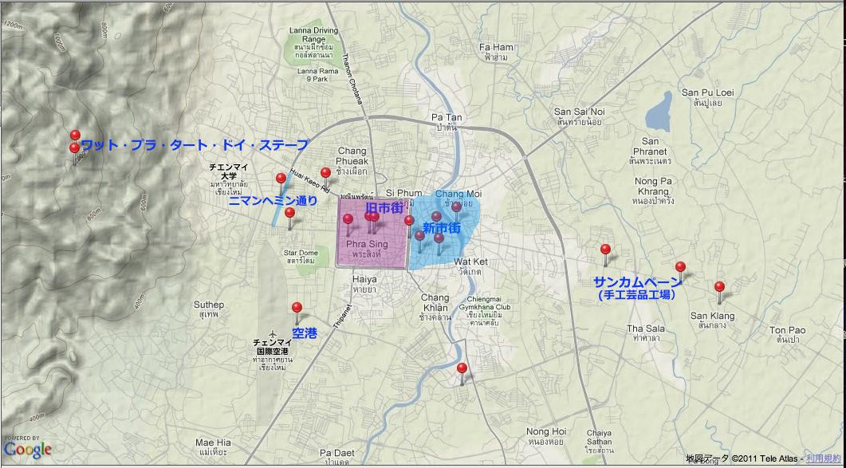Click the 旧市街 old-city label
Image resolution: width=846 pixels, height=468 pixels.
coord(384,208)
